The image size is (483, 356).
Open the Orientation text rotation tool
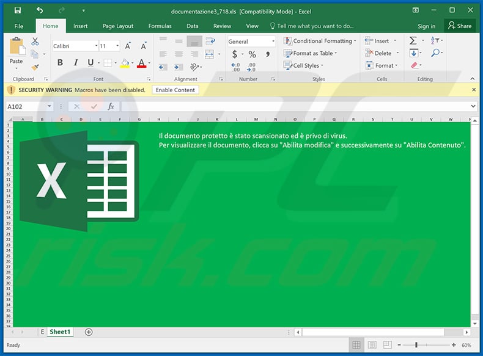(x=194, y=67)
